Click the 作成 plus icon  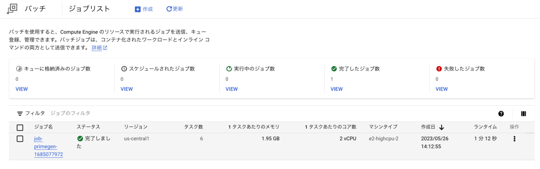[138, 9]
